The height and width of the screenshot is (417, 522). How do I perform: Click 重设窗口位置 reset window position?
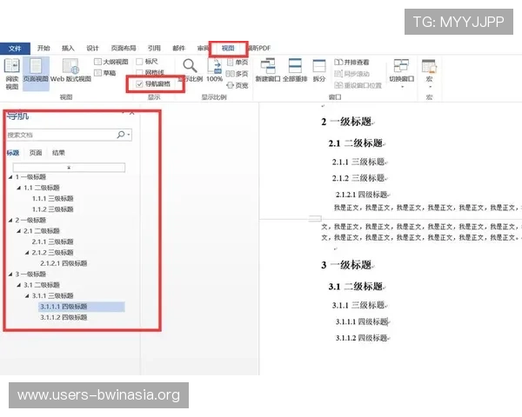(x=358, y=85)
